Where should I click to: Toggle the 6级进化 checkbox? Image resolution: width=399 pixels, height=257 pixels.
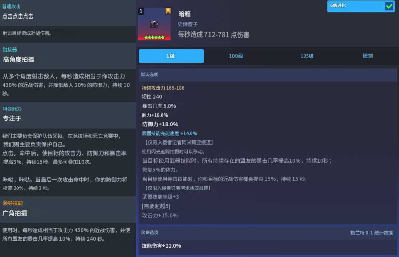[389, 6]
